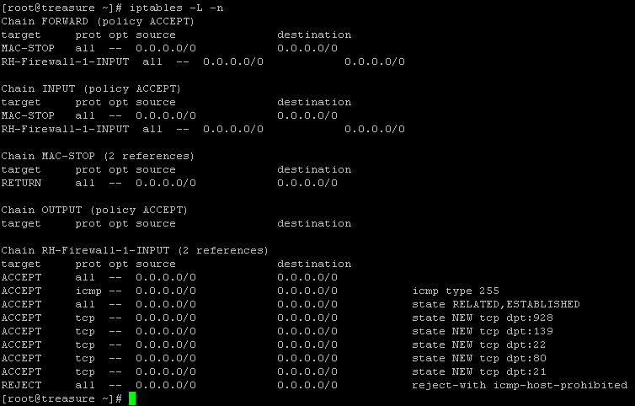Click 'state NEW tcp dpt:928' rule

coord(483,318)
